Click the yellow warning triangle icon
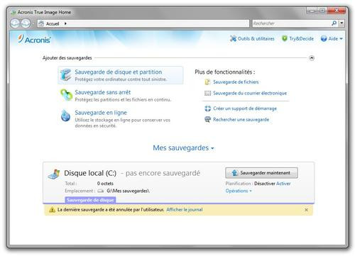The image size is (355, 256). pyautogui.click(x=52, y=210)
